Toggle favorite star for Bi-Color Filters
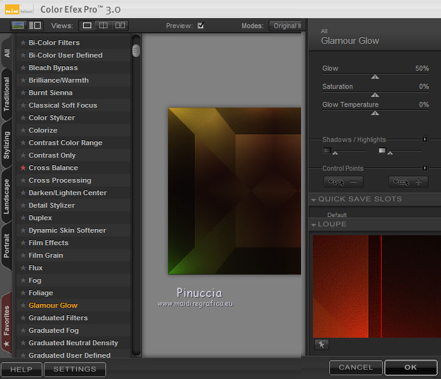441x379 pixels. coord(23,43)
